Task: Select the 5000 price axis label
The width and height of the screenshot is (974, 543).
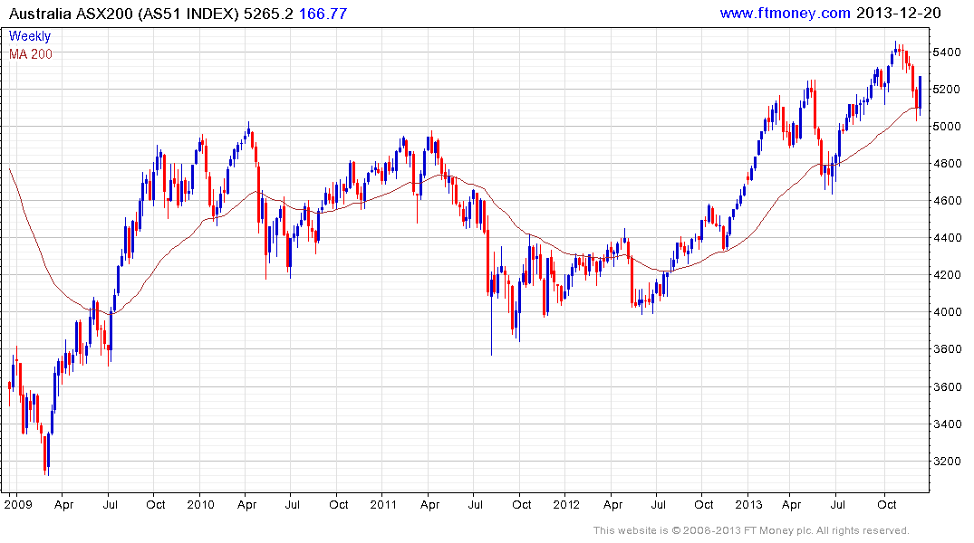Action: (947, 127)
